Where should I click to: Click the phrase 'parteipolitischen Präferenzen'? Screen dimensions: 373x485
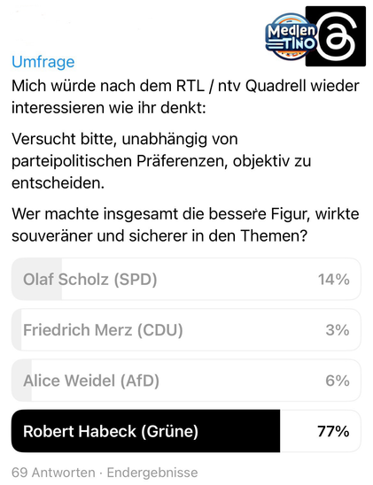120,161
